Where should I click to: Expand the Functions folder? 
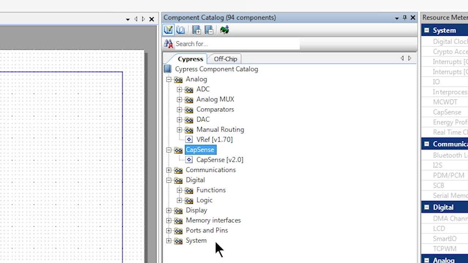click(179, 190)
